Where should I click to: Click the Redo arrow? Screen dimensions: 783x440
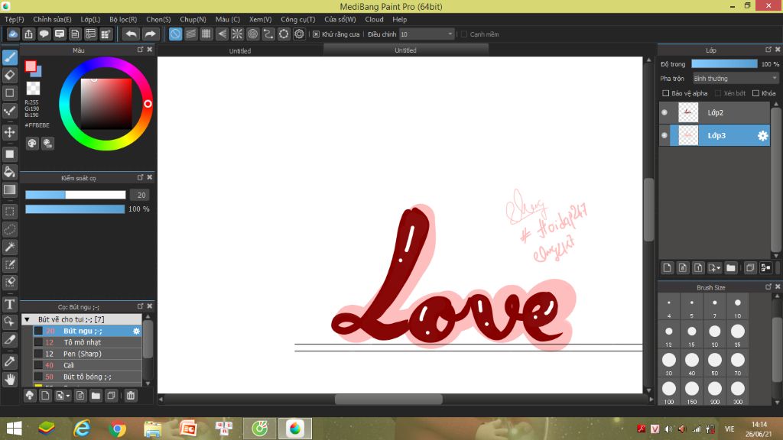coord(150,34)
